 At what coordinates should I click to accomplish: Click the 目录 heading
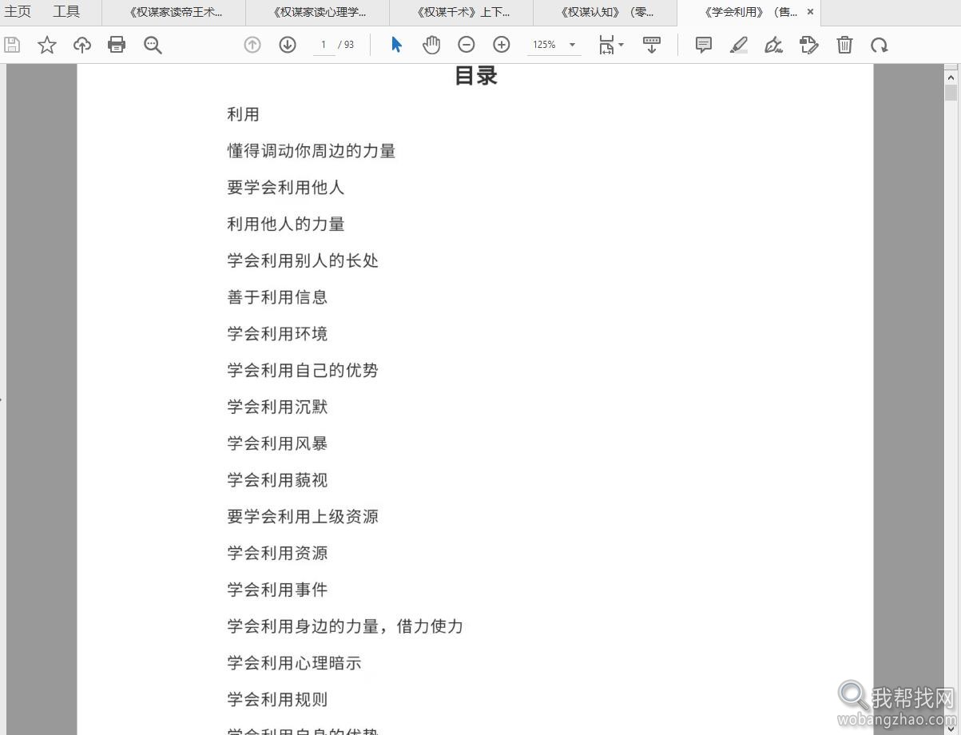point(476,76)
